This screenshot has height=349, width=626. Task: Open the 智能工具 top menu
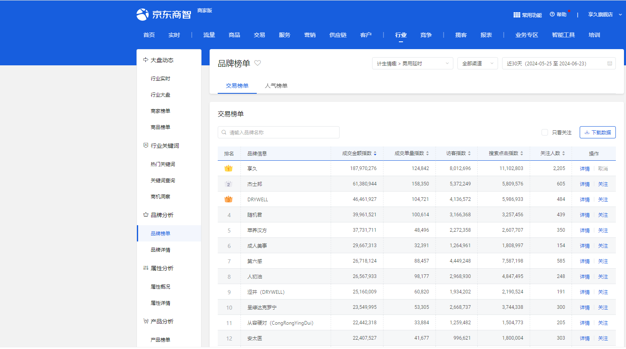click(563, 35)
